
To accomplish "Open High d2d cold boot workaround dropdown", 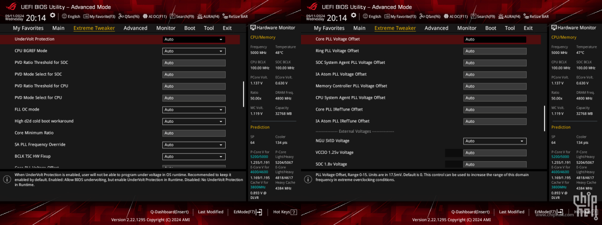I will 193,121.
